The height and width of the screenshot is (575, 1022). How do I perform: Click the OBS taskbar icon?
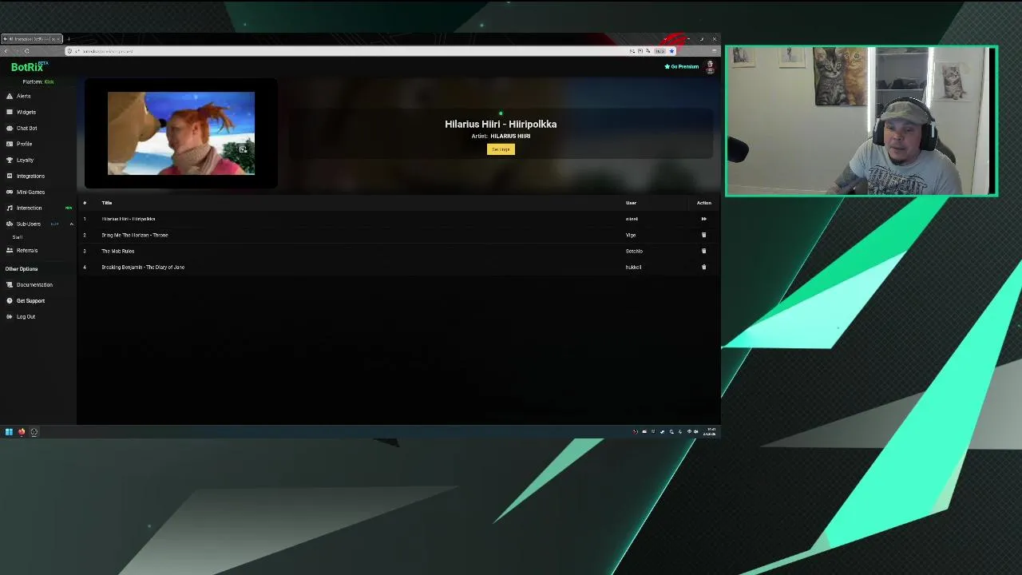(34, 432)
